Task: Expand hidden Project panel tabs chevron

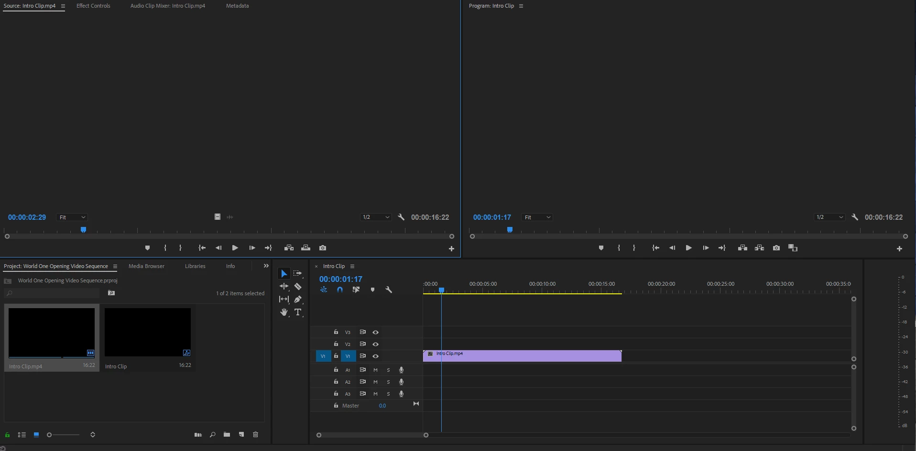Action: tap(266, 266)
